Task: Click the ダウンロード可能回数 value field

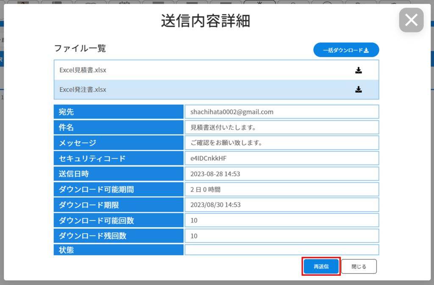Action: (x=281, y=221)
